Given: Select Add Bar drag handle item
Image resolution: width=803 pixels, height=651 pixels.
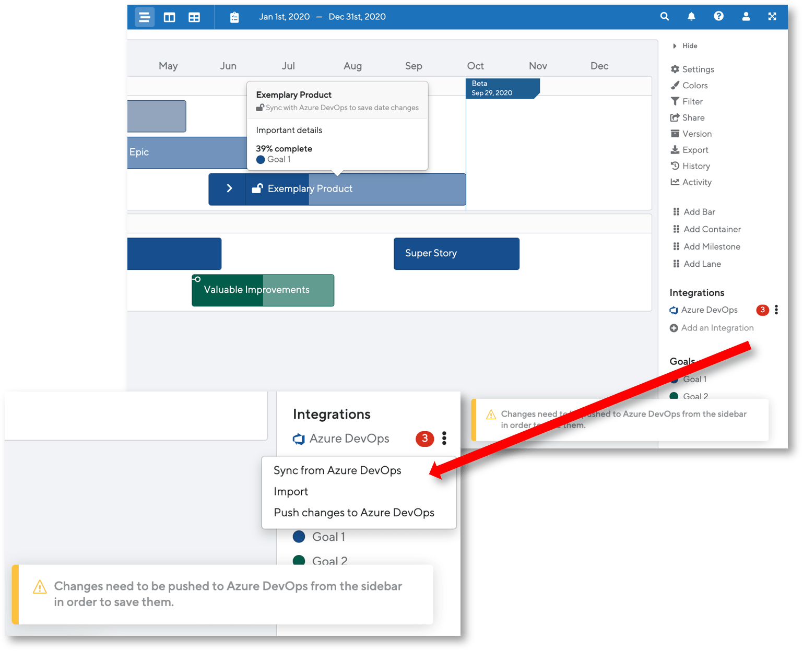Looking at the screenshot, I should tap(694, 212).
